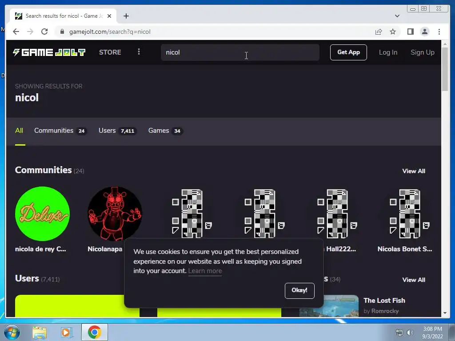Open the Learn more cookie link
The height and width of the screenshot is (341, 455).
(205, 271)
